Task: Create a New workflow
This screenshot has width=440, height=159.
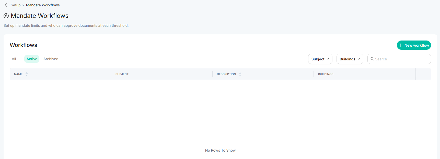Action: tap(414, 45)
